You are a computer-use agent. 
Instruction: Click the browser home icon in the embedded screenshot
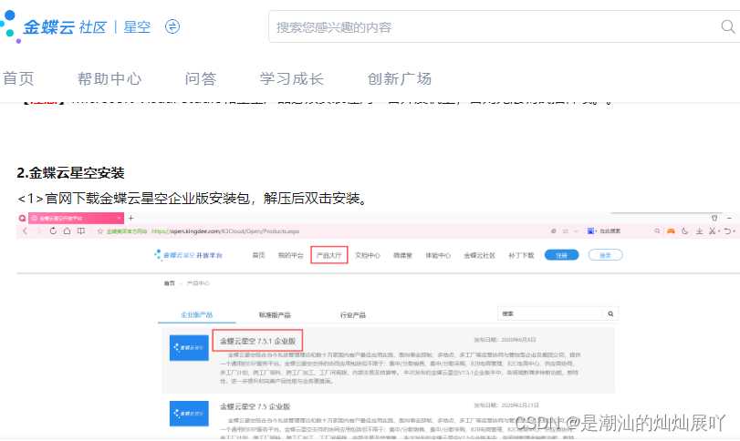pyautogui.click(x=67, y=231)
